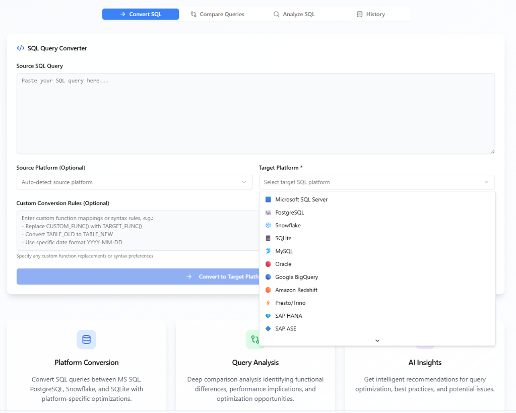Click the scroll-down chevron below the platform list
This screenshot has width=516, height=413.
tap(377, 340)
